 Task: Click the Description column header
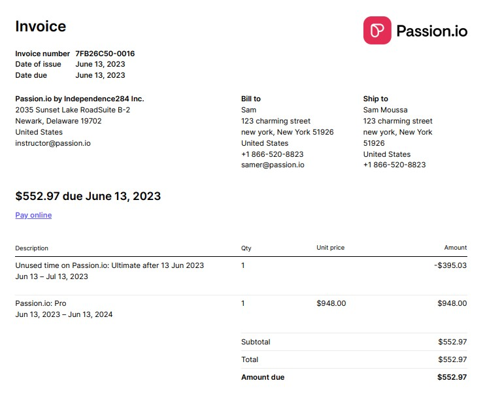(32, 248)
